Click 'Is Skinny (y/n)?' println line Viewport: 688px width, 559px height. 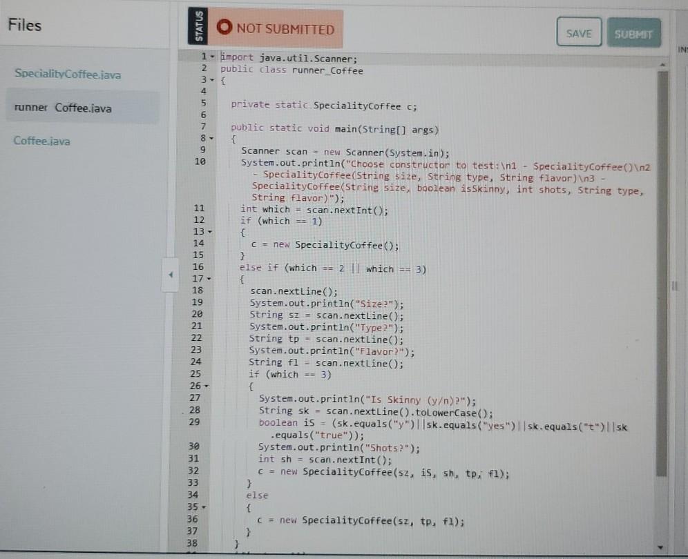pyautogui.click(x=367, y=400)
